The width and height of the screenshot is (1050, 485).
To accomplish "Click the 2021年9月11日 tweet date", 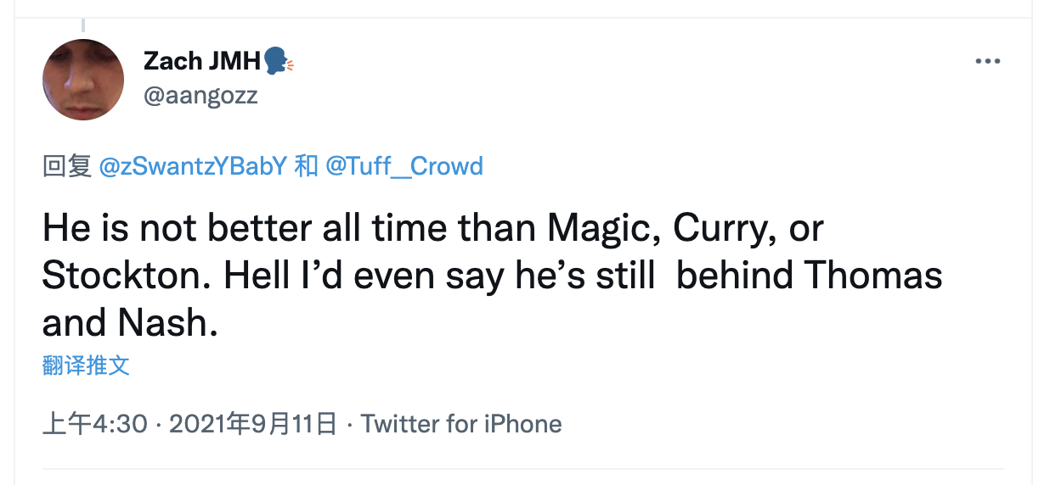I will pos(253,423).
